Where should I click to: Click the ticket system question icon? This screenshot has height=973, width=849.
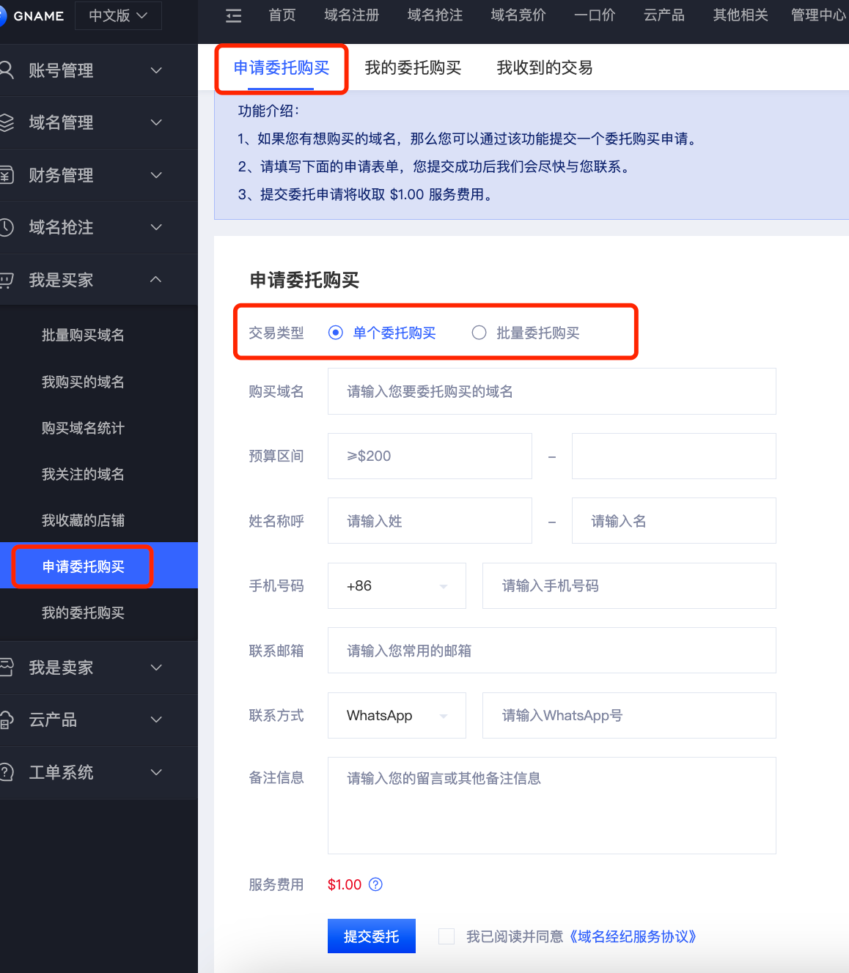click(7, 772)
